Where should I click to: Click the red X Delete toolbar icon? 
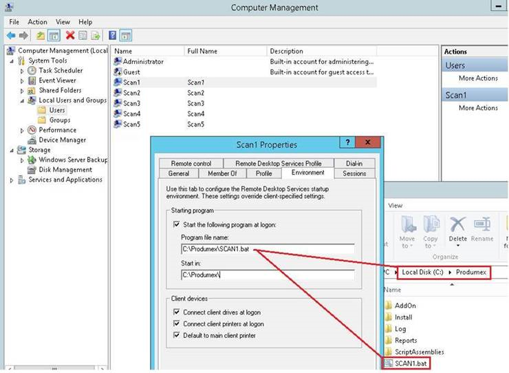(x=69, y=36)
